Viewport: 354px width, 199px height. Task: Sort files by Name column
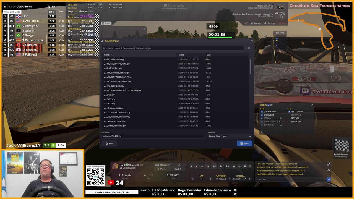tap(106, 55)
